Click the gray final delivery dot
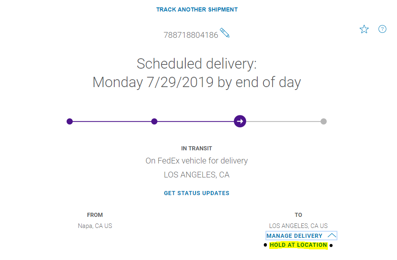This screenshot has height=260, width=397. click(323, 122)
